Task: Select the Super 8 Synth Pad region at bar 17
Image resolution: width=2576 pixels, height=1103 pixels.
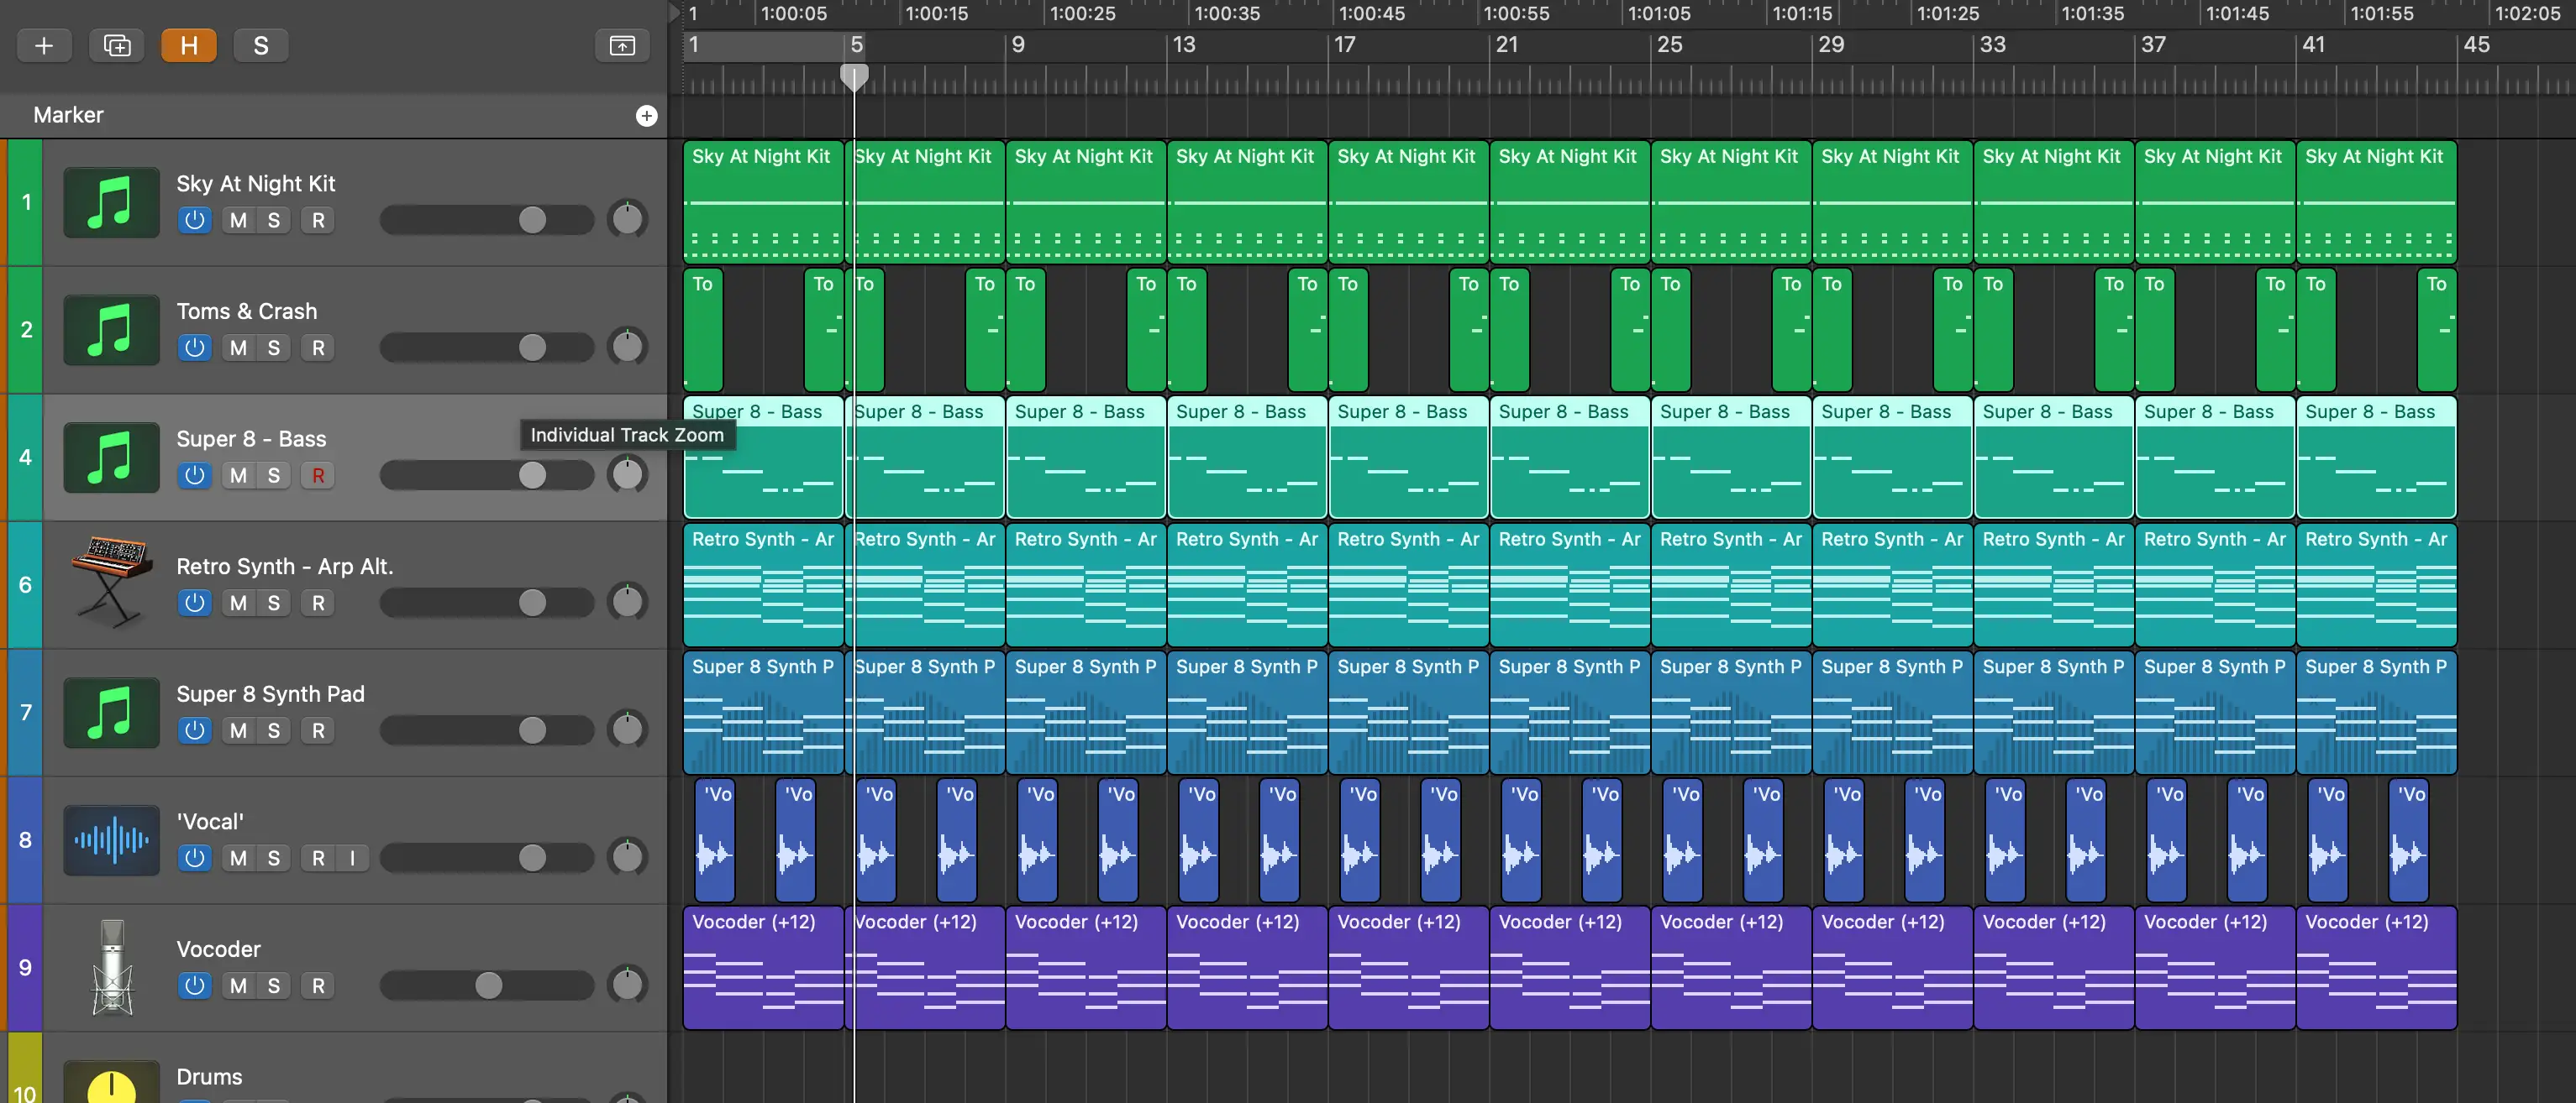Action: coord(1406,714)
